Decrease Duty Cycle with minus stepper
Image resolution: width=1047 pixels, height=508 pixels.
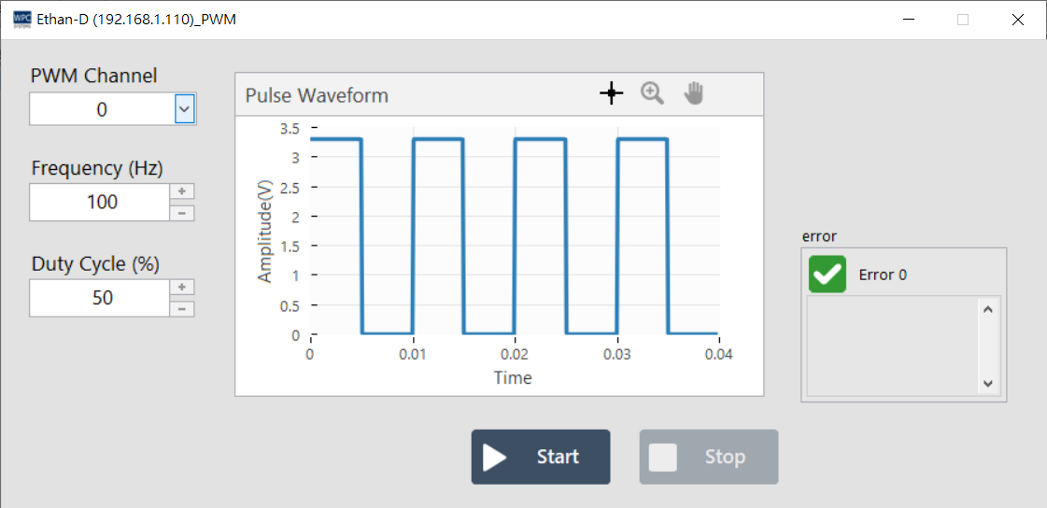182,309
